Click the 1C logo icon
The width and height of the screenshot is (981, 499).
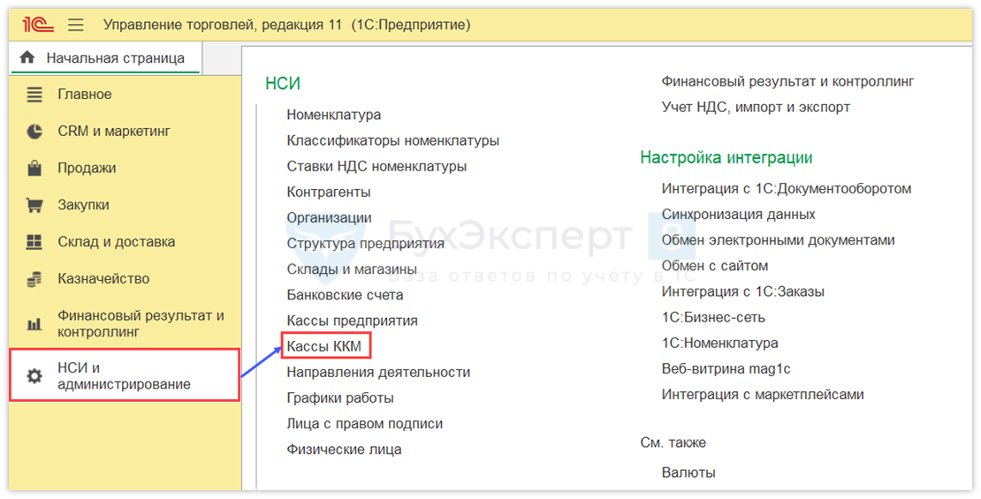[x=37, y=25]
